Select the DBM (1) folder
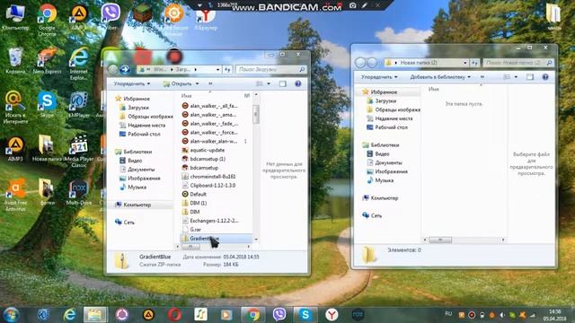The height and width of the screenshot is (323, 575). pos(194,203)
